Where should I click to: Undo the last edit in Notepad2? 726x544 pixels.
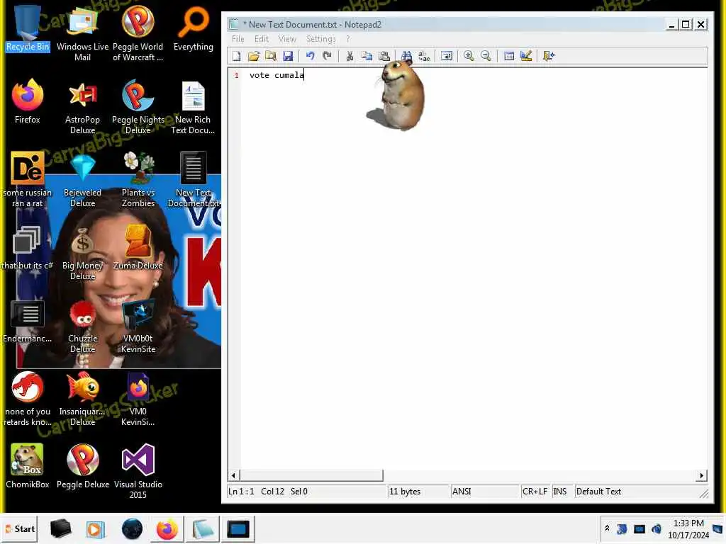[x=310, y=56]
